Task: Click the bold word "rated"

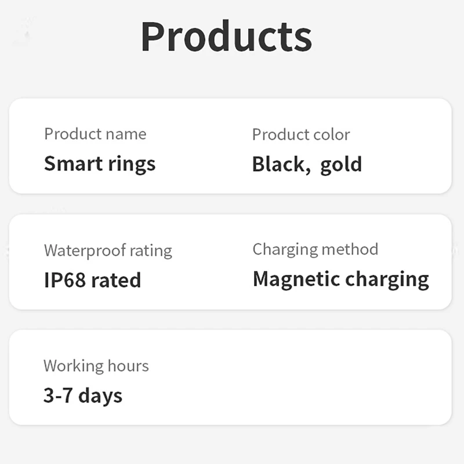Action: coord(115,280)
